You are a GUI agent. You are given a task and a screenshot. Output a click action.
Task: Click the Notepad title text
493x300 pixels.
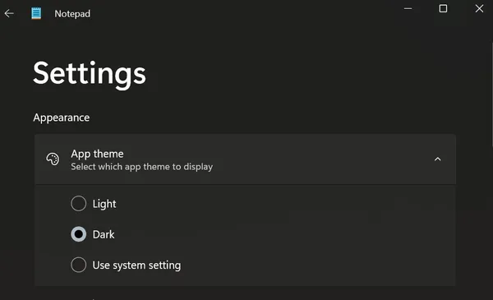point(72,13)
